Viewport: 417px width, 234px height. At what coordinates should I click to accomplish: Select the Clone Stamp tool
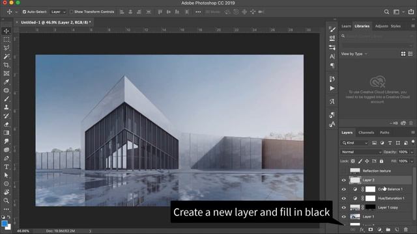pyautogui.click(x=7, y=107)
